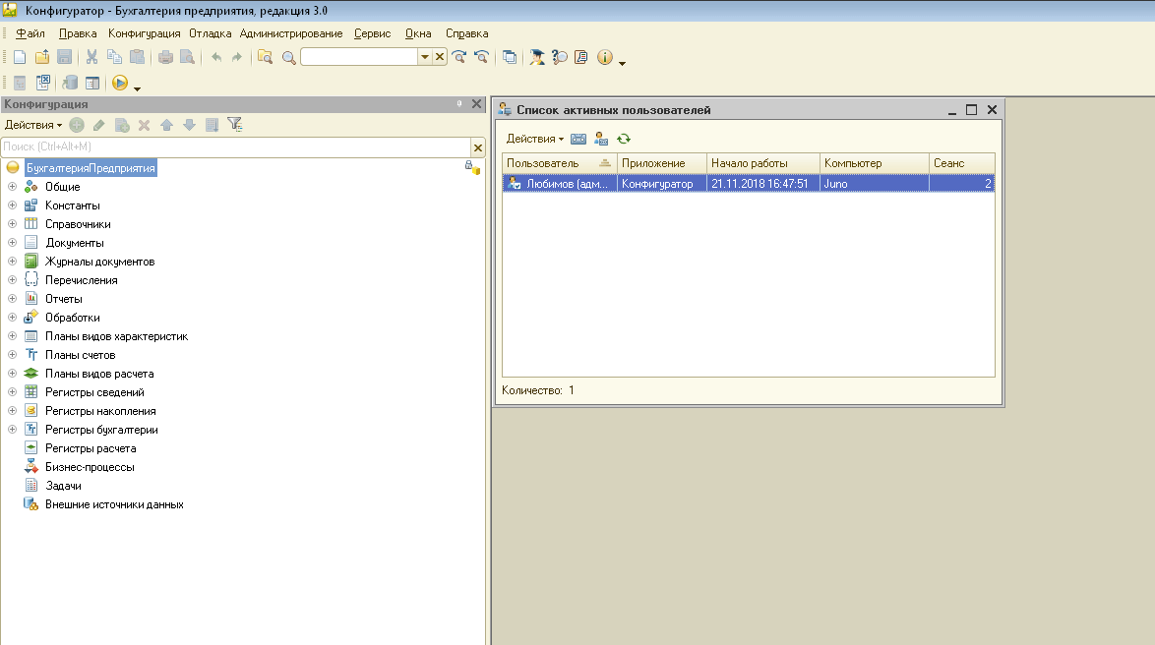This screenshot has width=1155, height=645.
Task: Select the Любимов user row
Action: click(x=749, y=183)
